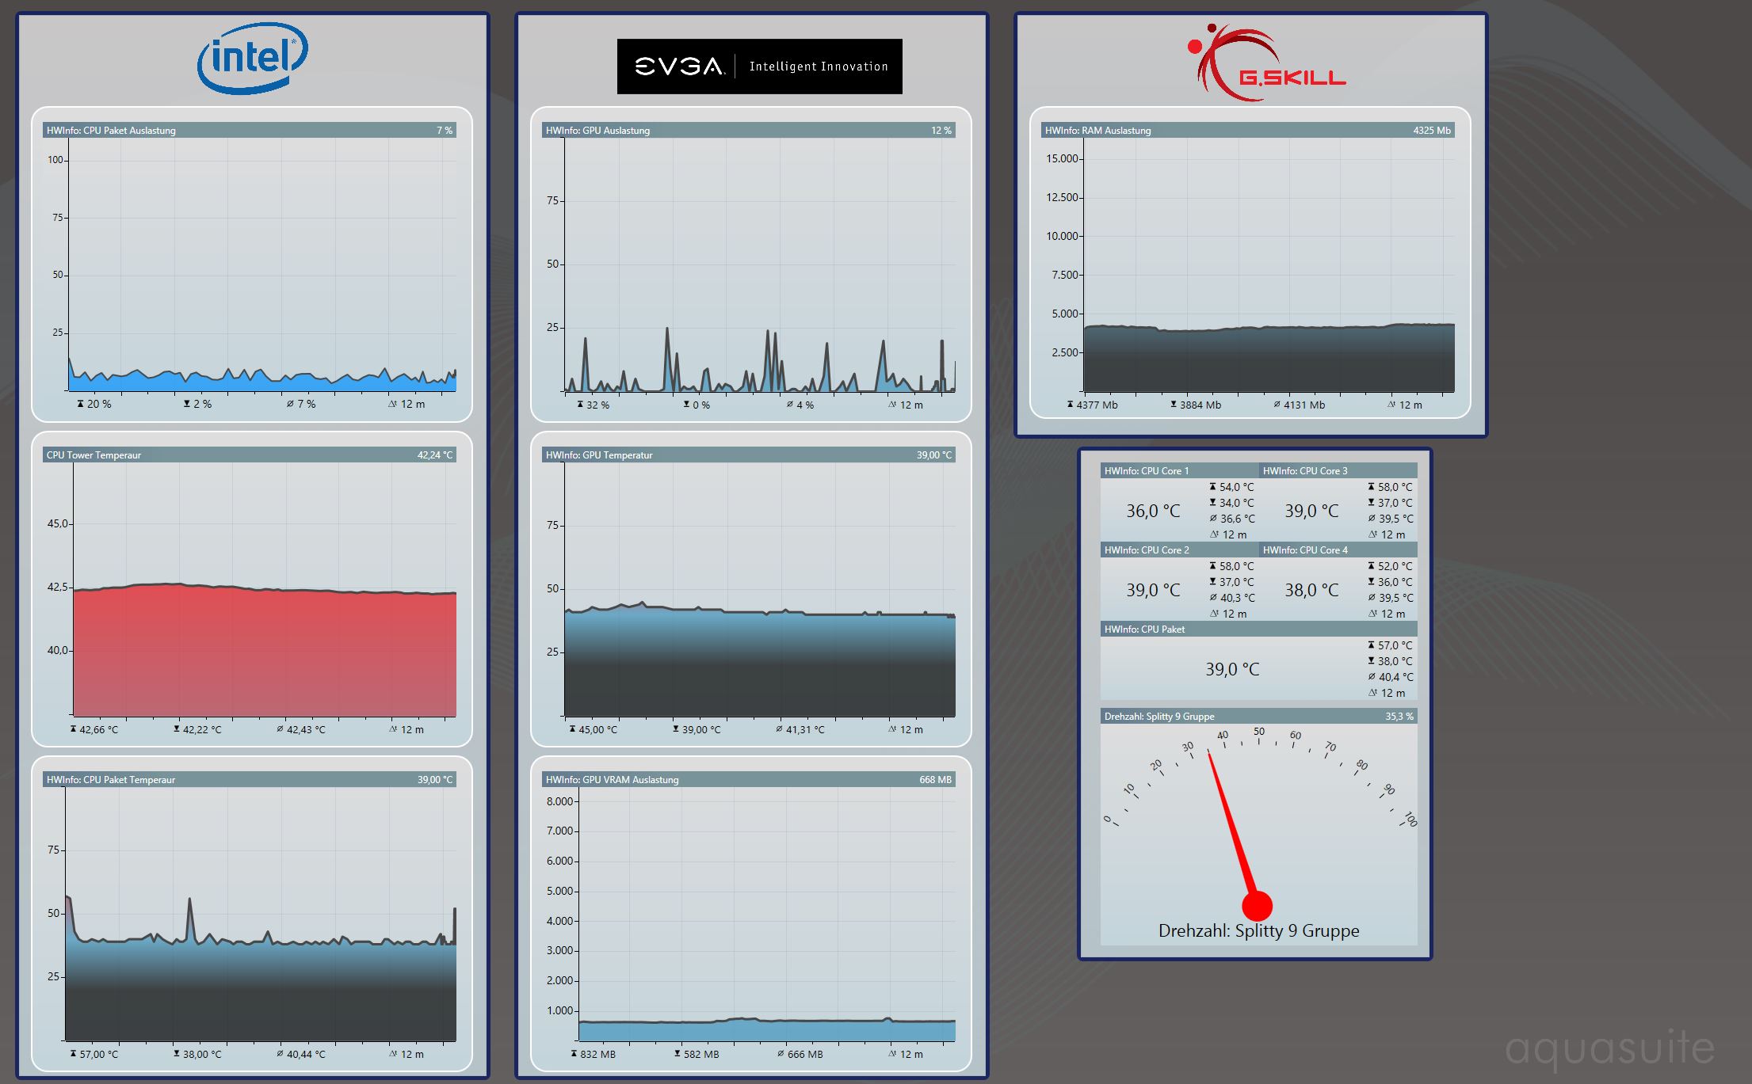Click the RAM average '4131 Mb'
1752x1084 pixels.
(x=1304, y=405)
